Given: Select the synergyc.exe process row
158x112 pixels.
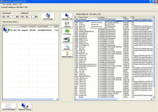Looking at the screenshot, I should (114, 95).
